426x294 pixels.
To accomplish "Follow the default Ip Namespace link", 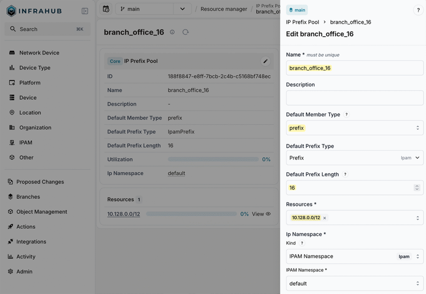I will click(x=176, y=173).
